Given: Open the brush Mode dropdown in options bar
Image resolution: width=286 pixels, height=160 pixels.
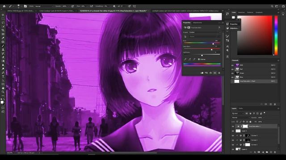Looking at the screenshot, I should [44, 6].
